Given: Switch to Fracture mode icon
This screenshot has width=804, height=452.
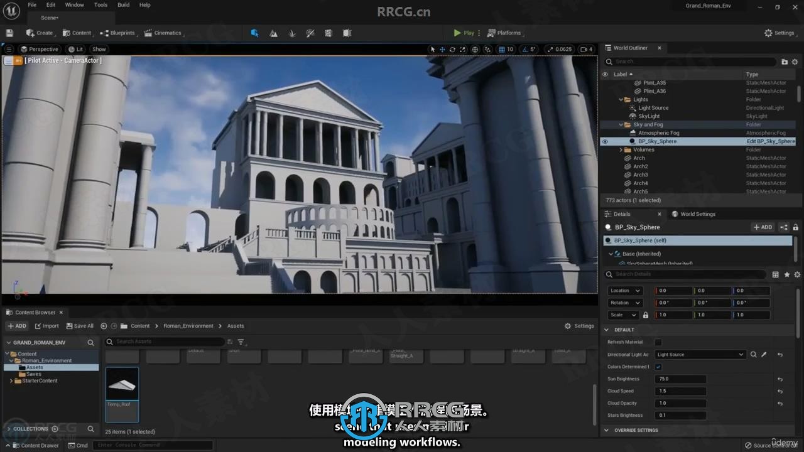Looking at the screenshot, I should tap(329, 33).
